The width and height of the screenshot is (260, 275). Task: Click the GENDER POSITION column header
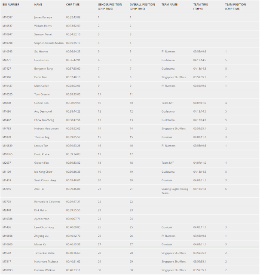pyautogui.click(x=110, y=7)
